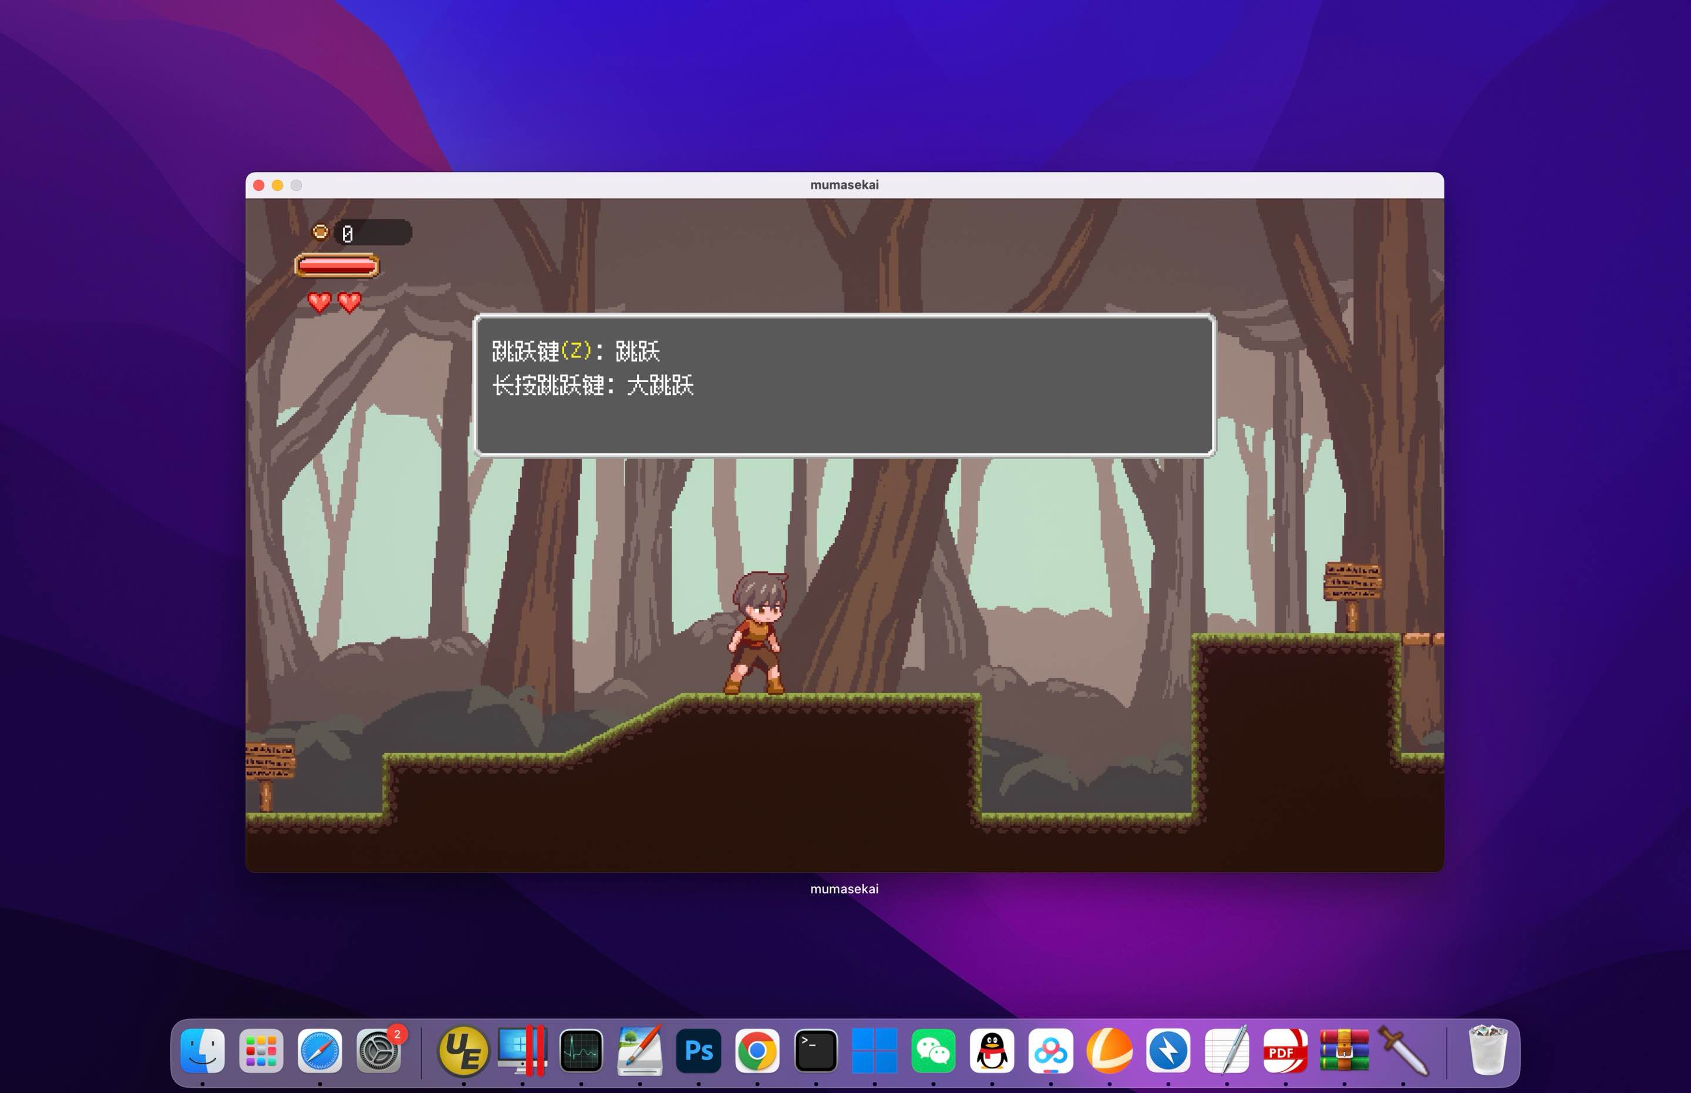Open System Preferences with badge
The image size is (1691, 1093).
[378, 1050]
